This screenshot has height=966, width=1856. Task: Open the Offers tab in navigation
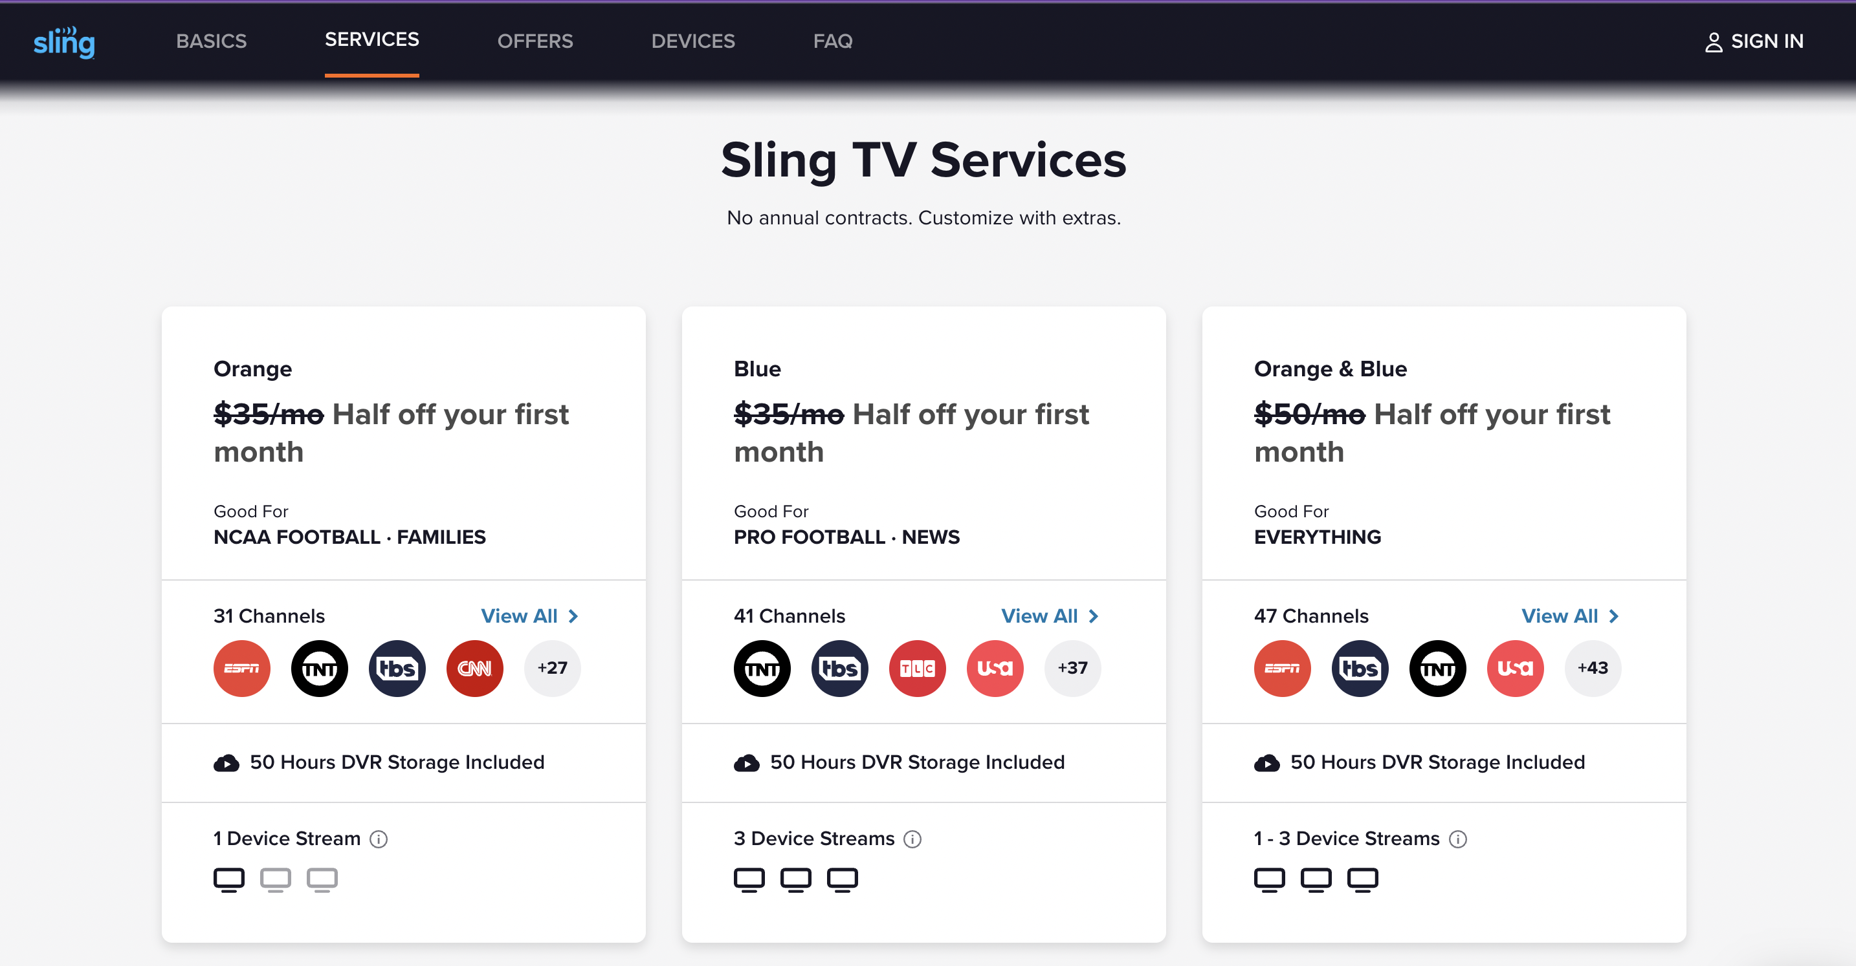point(535,41)
